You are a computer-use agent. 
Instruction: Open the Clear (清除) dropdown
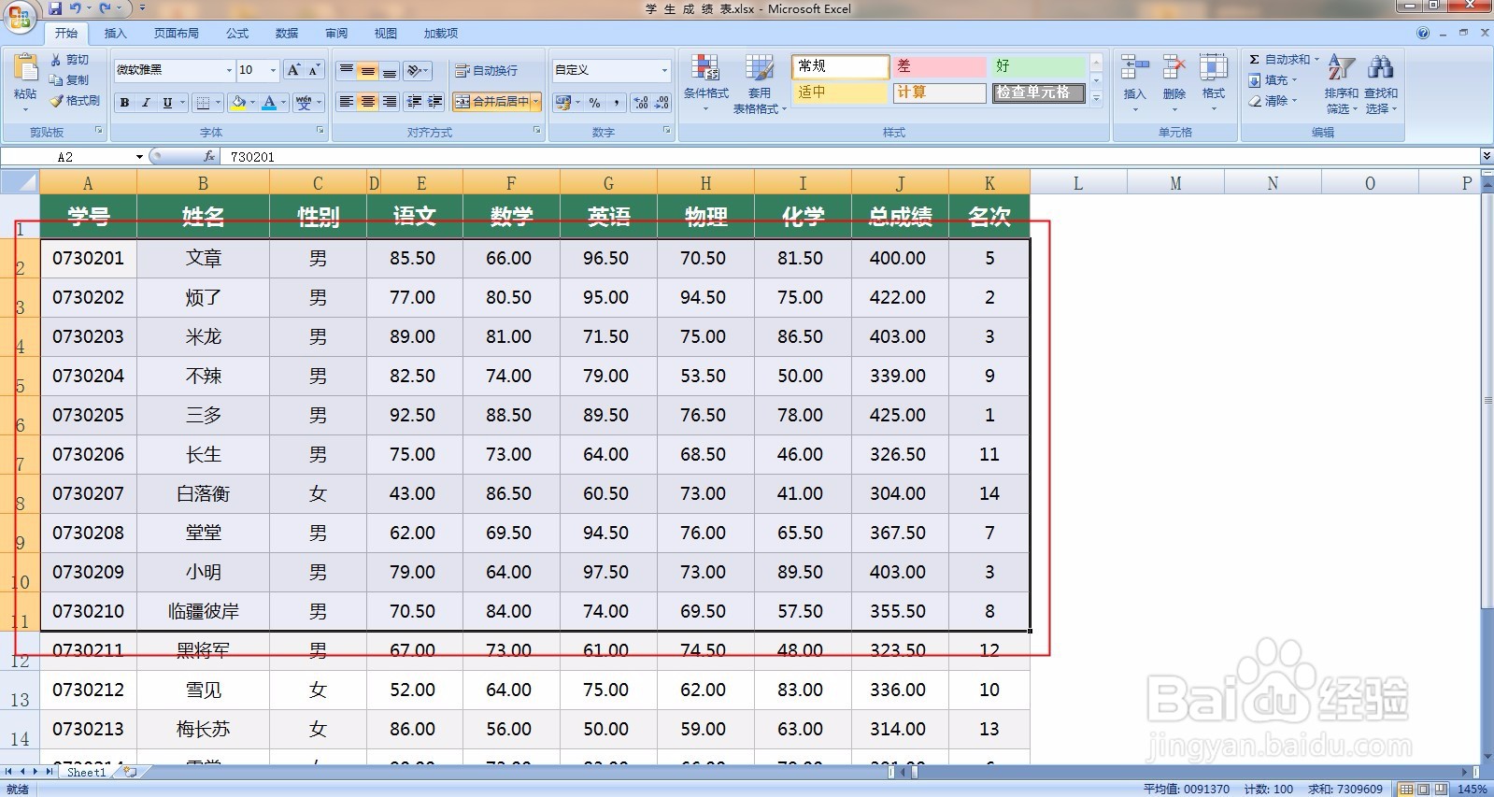1273,101
